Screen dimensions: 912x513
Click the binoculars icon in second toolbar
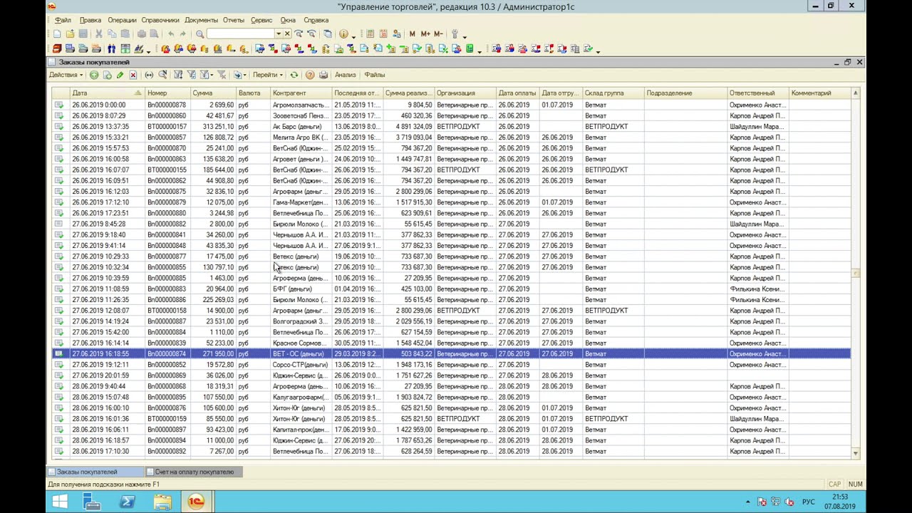click(112, 48)
